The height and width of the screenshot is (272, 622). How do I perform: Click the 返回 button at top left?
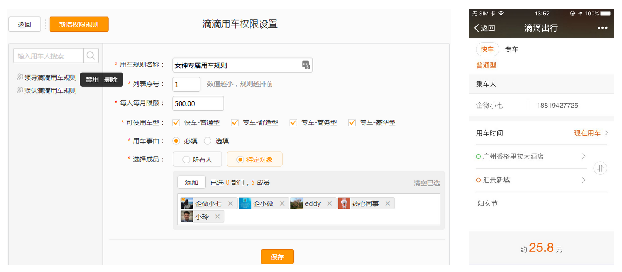point(25,25)
